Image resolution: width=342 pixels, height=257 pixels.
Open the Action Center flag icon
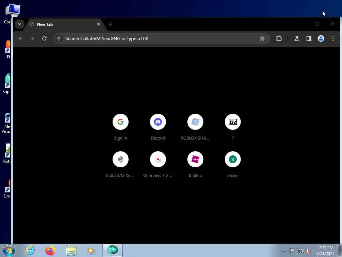point(292,250)
